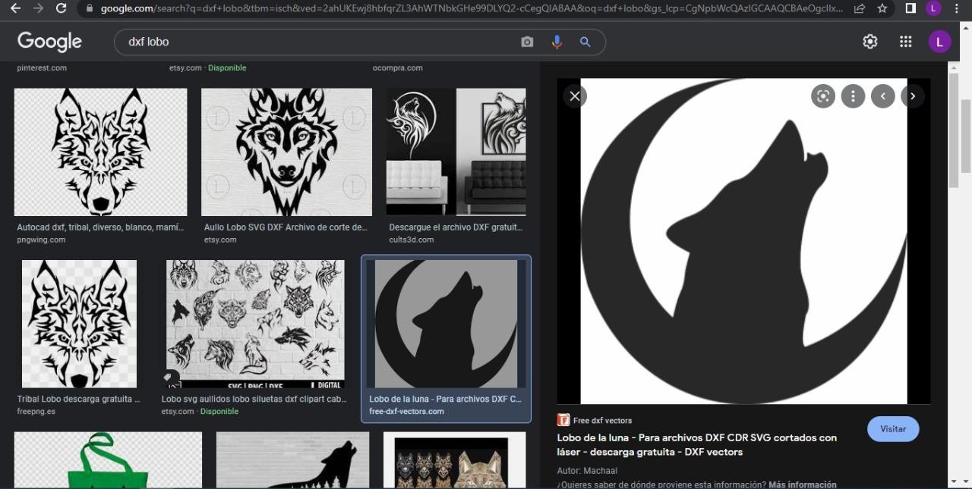
Task: Click ocompra.com source text
Action: pyautogui.click(x=398, y=67)
